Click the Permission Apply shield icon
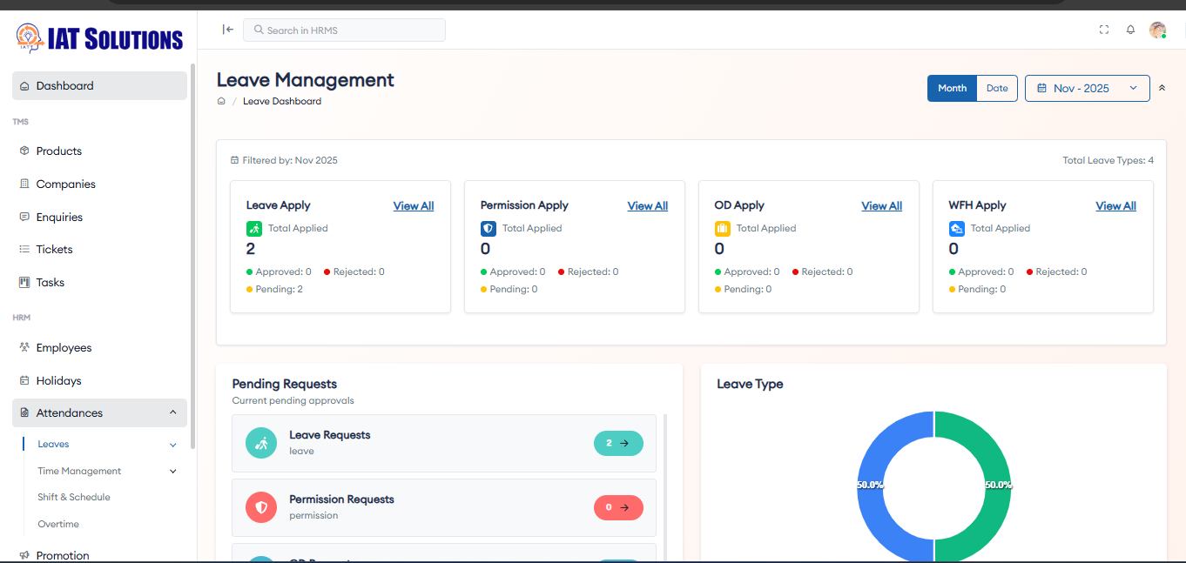This screenshot has height=563, width=1186. pyautogui.click(x=489, y=229)
